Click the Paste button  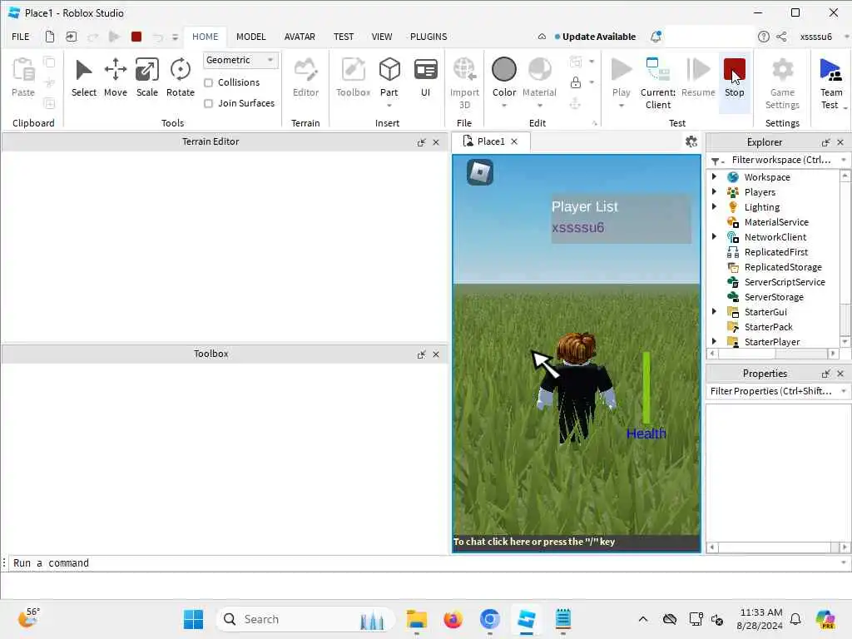(x=22, y=77)
